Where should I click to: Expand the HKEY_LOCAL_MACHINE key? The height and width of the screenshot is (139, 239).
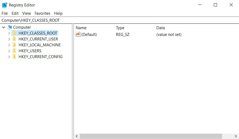click(x=9, y=45)
